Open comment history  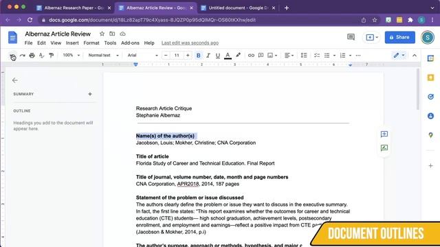(x=351, y=37)
